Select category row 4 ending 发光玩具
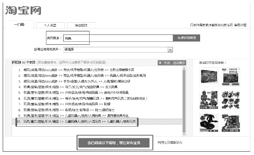Viewport: 254px width, 155px height. [x=97, y=87]
